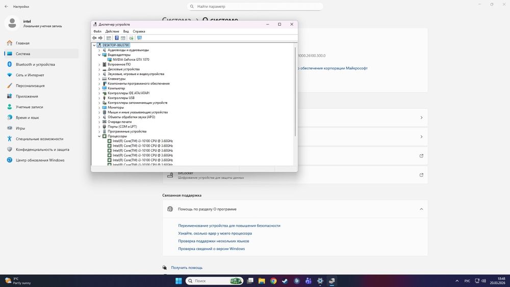Screen dimensions: 510x287
Task: Click the intel user account avatar
Action: tap(12, 23)
